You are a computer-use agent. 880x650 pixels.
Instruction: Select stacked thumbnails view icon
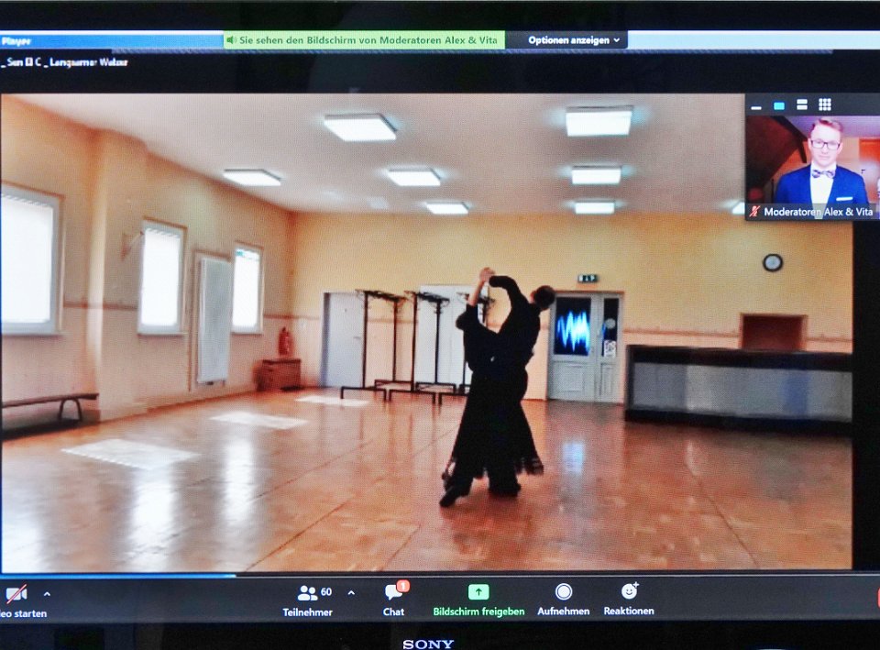click(802, 105)
